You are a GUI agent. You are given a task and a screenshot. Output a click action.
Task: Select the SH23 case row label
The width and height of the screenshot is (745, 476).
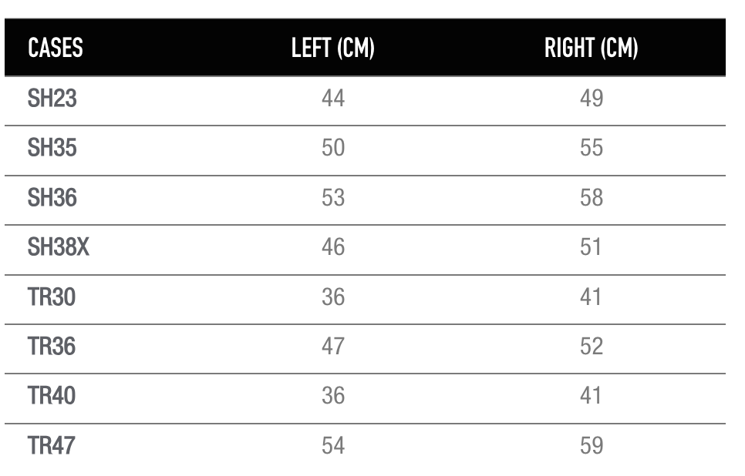pyautogui.click(x=52, y=99)
